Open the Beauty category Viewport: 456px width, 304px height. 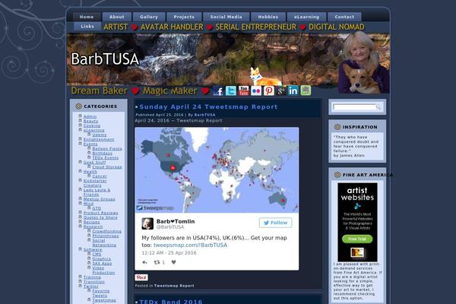click(90, 121)
